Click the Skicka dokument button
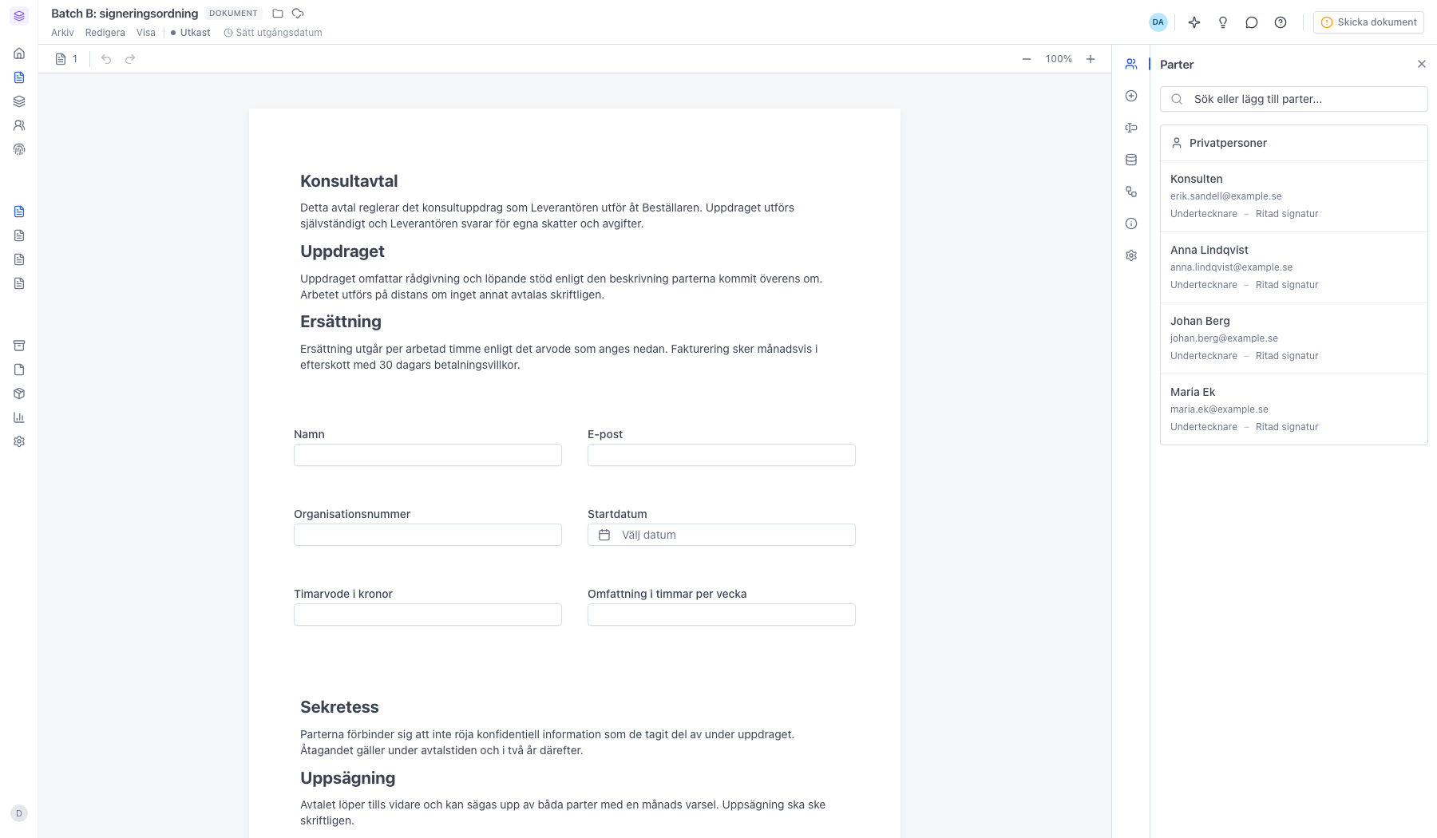 click(1369, 22)
